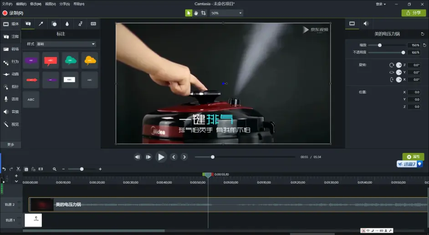The image size is (429, 235).
Task: Open the 视觉 visual effects panel
Action: coord(11,124)
